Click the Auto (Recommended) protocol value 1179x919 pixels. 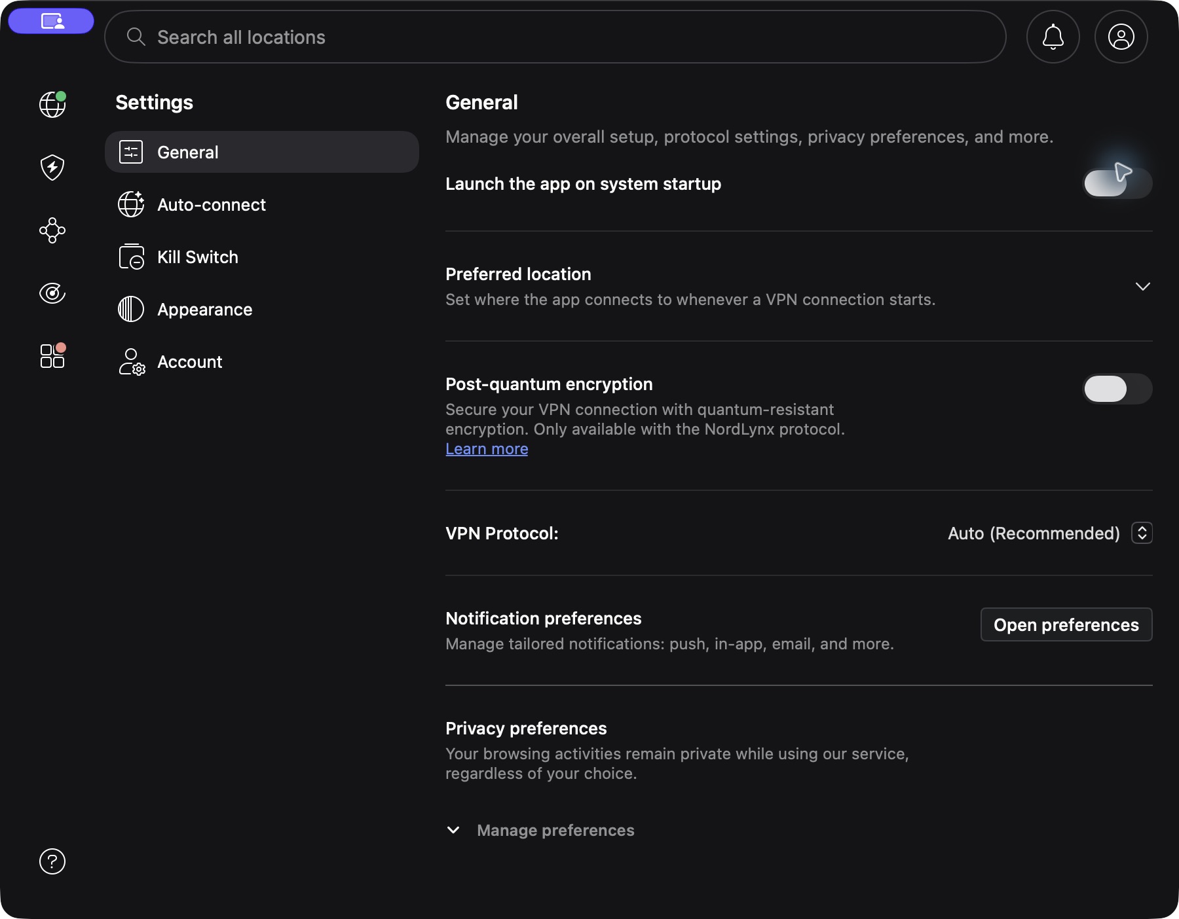[1034, 533]
